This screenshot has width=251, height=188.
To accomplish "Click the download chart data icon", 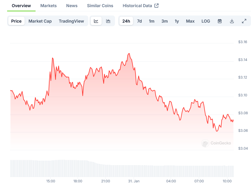I will (232, 21).
